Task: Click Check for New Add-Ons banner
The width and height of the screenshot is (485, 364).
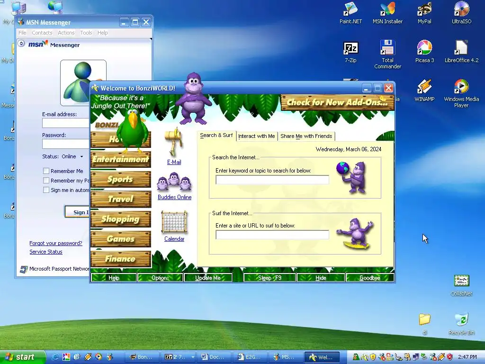Action: click(x=337, y=102)
